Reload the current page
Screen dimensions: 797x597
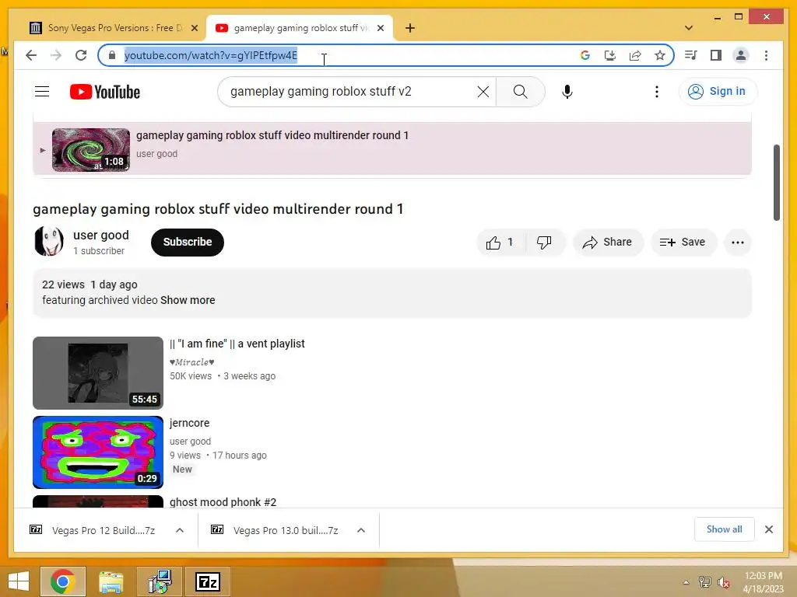(x=81, y=55)
